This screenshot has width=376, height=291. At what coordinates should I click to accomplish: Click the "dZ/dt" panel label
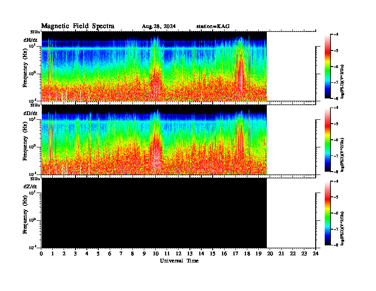30,186
